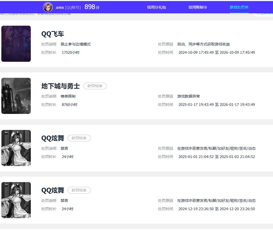This screenshot has width=273, height=231.
Task: Click the 地下城与勇士 game thumbnail
Action: click(x=16, y=96)
